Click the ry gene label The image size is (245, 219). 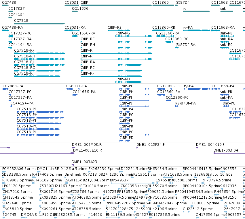pos(185,9)
